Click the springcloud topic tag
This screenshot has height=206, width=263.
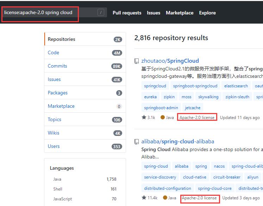pos(155,86)
